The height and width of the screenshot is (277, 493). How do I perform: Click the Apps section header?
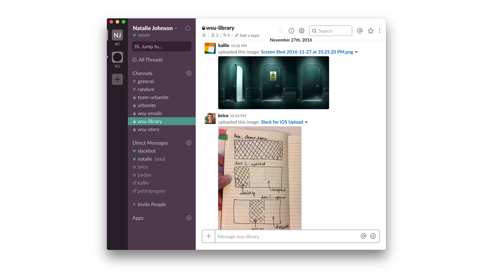tap(138, 218)
